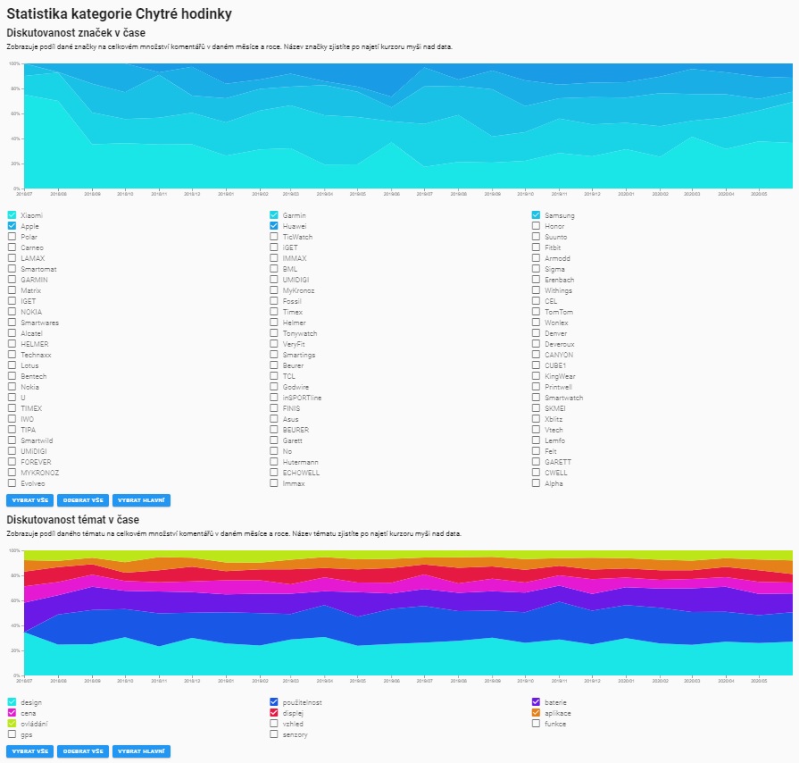Check the Evolveo checkbox
The width and height of the screenshot is (799, 763).
click(x=12, y=483)
